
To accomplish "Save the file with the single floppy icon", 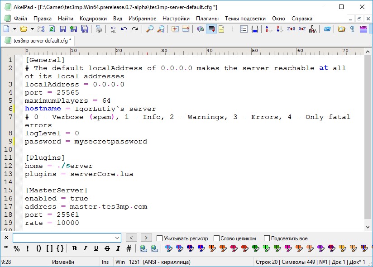I will click(63, 29).
